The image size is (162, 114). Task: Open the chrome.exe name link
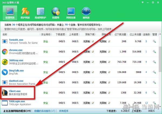pos(16,50)
